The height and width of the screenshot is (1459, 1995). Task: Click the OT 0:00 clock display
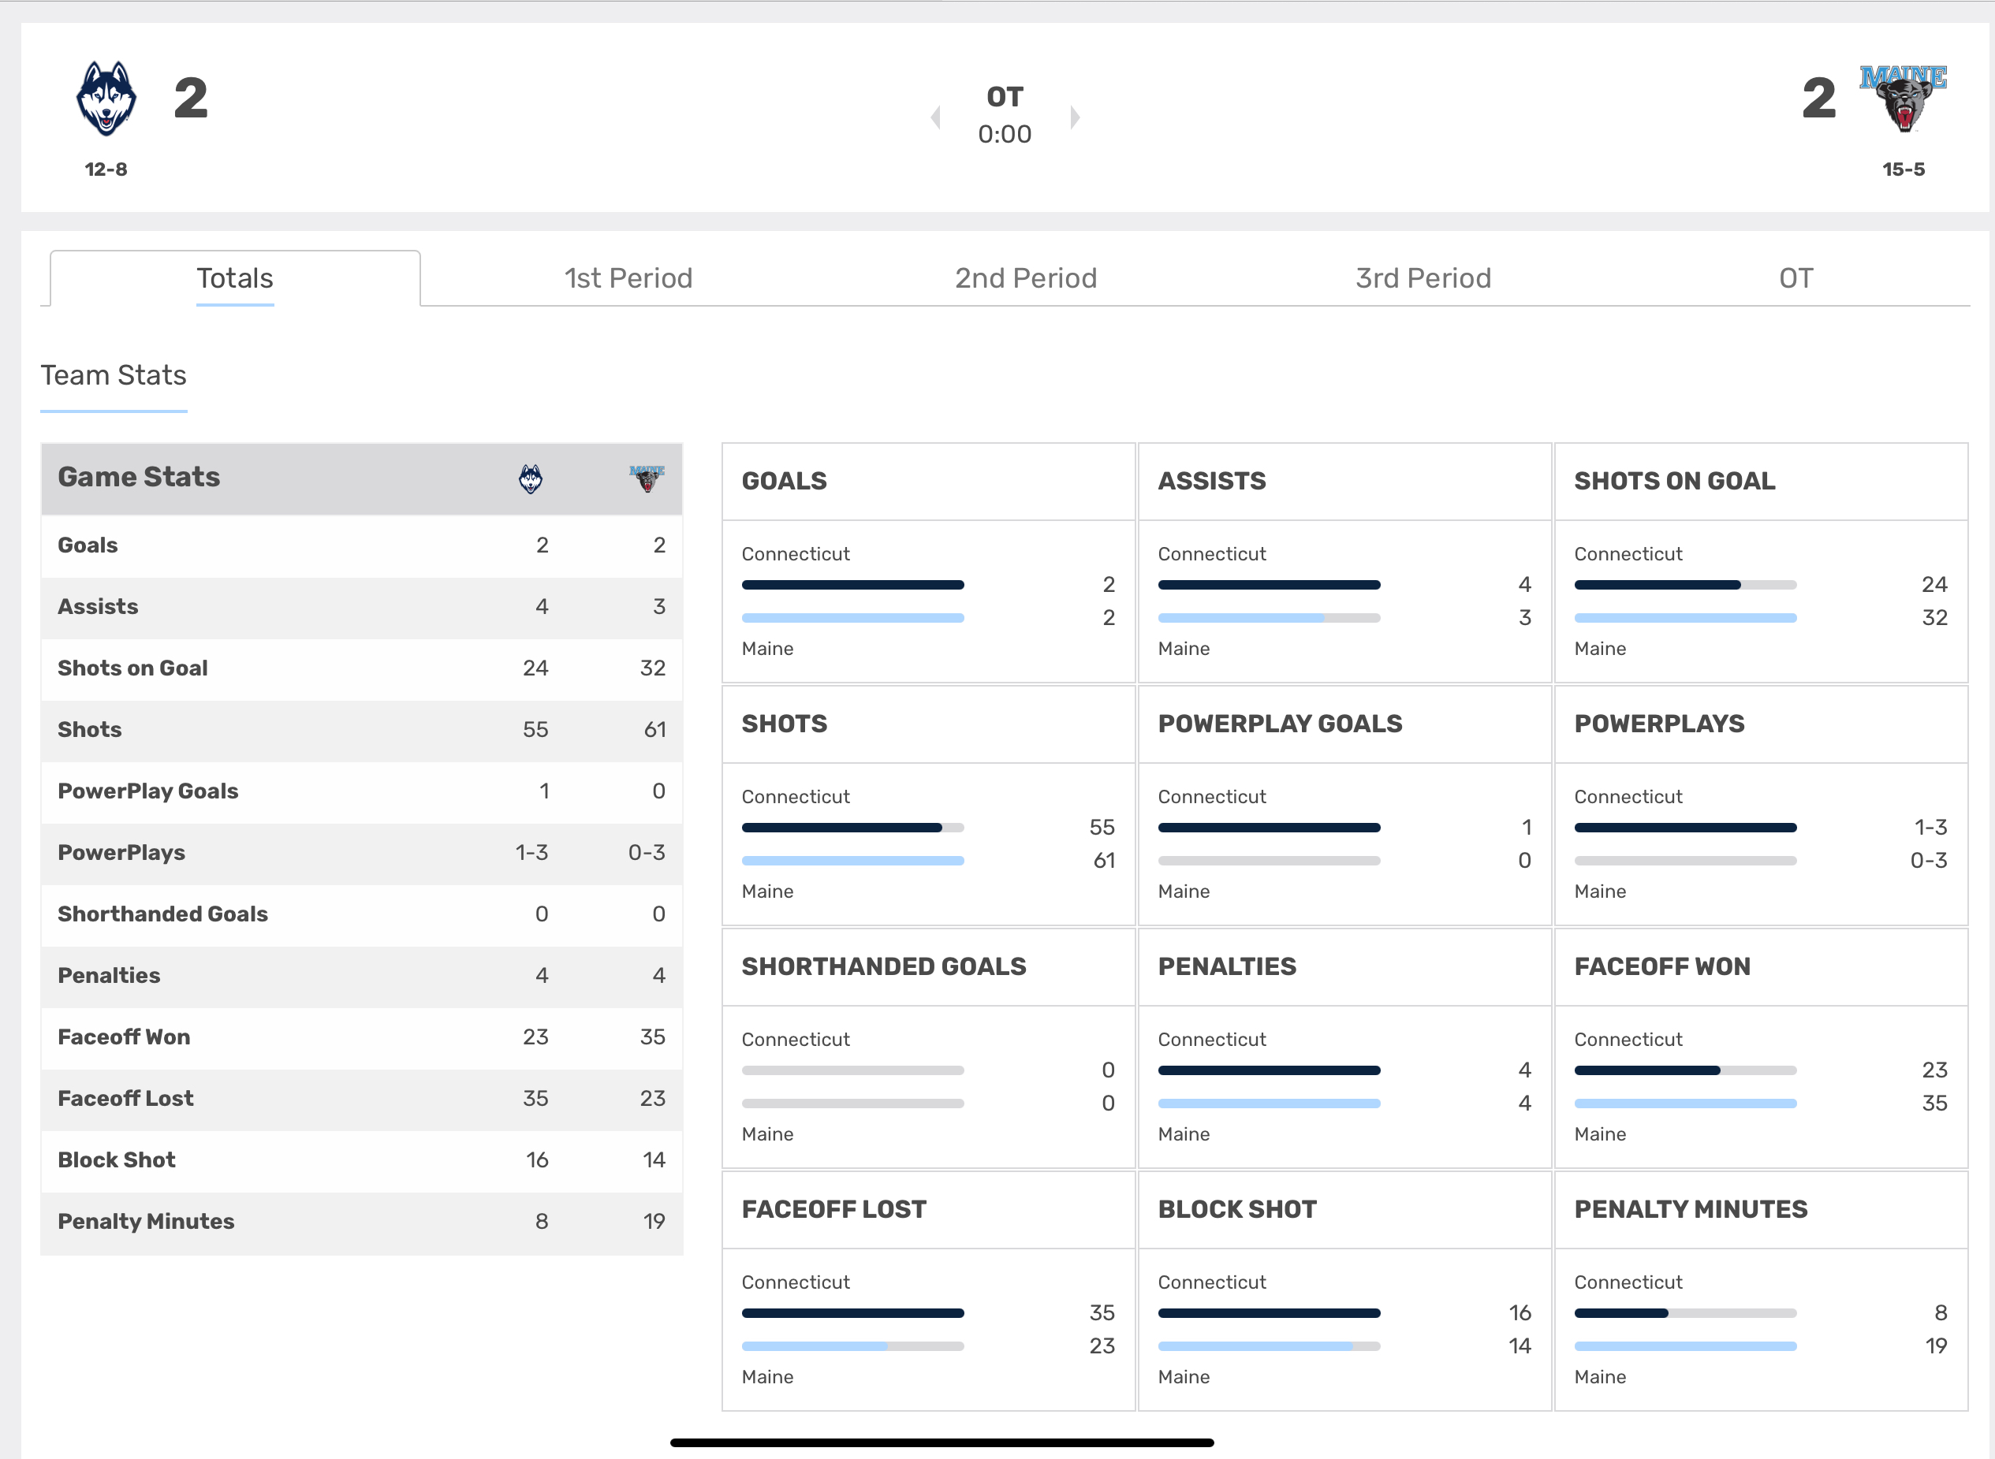pyautogui.click(x=1005, y=116)
